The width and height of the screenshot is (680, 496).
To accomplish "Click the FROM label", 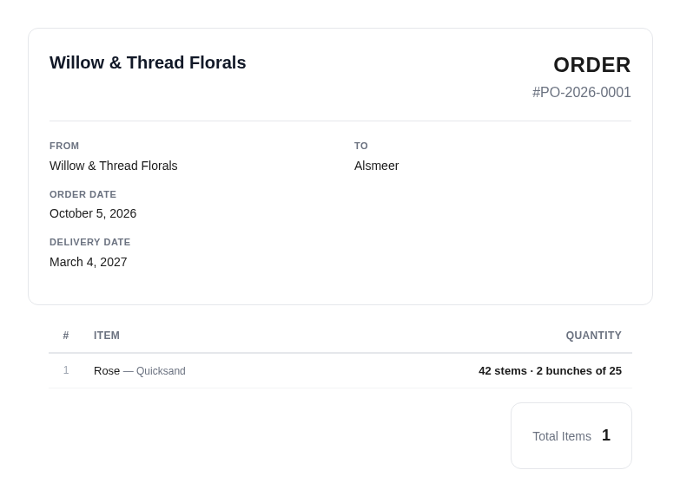I will pyautogui.click(x=64, y=146).
